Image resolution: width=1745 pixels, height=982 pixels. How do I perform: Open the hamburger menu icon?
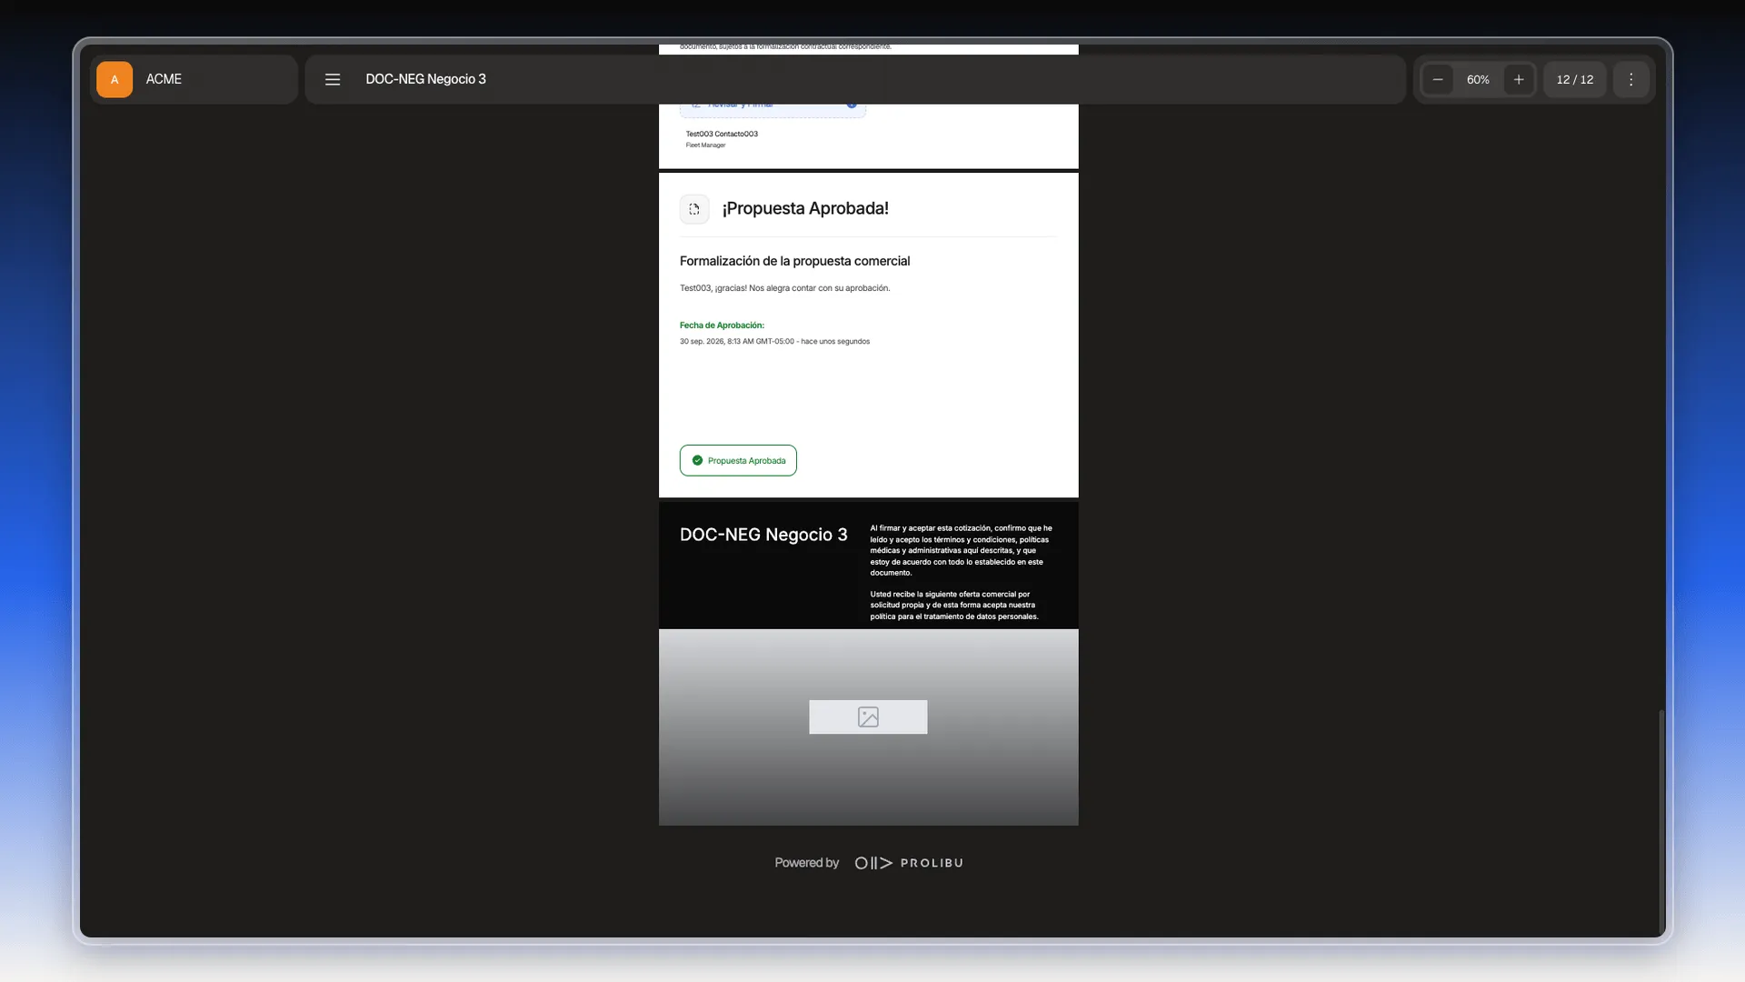(333, 79)
